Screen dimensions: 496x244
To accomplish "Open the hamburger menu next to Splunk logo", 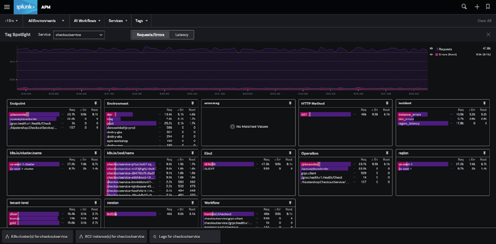I will pos(7,7).
